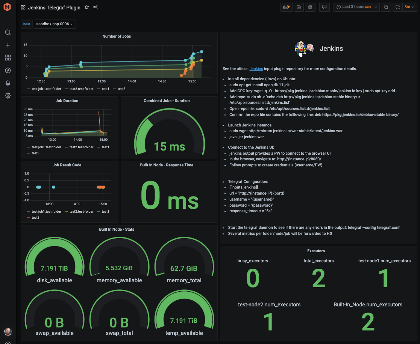Viewport: 420px width, 344px height.
Task: Click the busy_executors stat value 0
Action: pyautogui.click(x=253, y=279)
